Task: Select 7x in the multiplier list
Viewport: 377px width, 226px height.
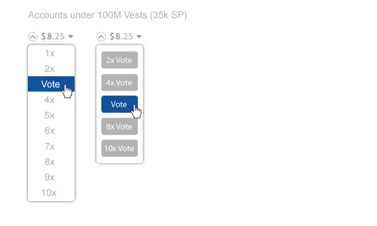Action: [x=51, y=147]
